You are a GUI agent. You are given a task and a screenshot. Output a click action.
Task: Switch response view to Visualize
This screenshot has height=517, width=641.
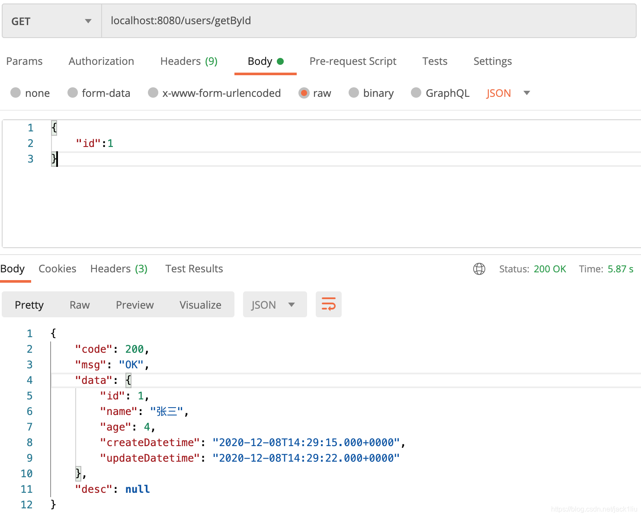tap(200, 305)
